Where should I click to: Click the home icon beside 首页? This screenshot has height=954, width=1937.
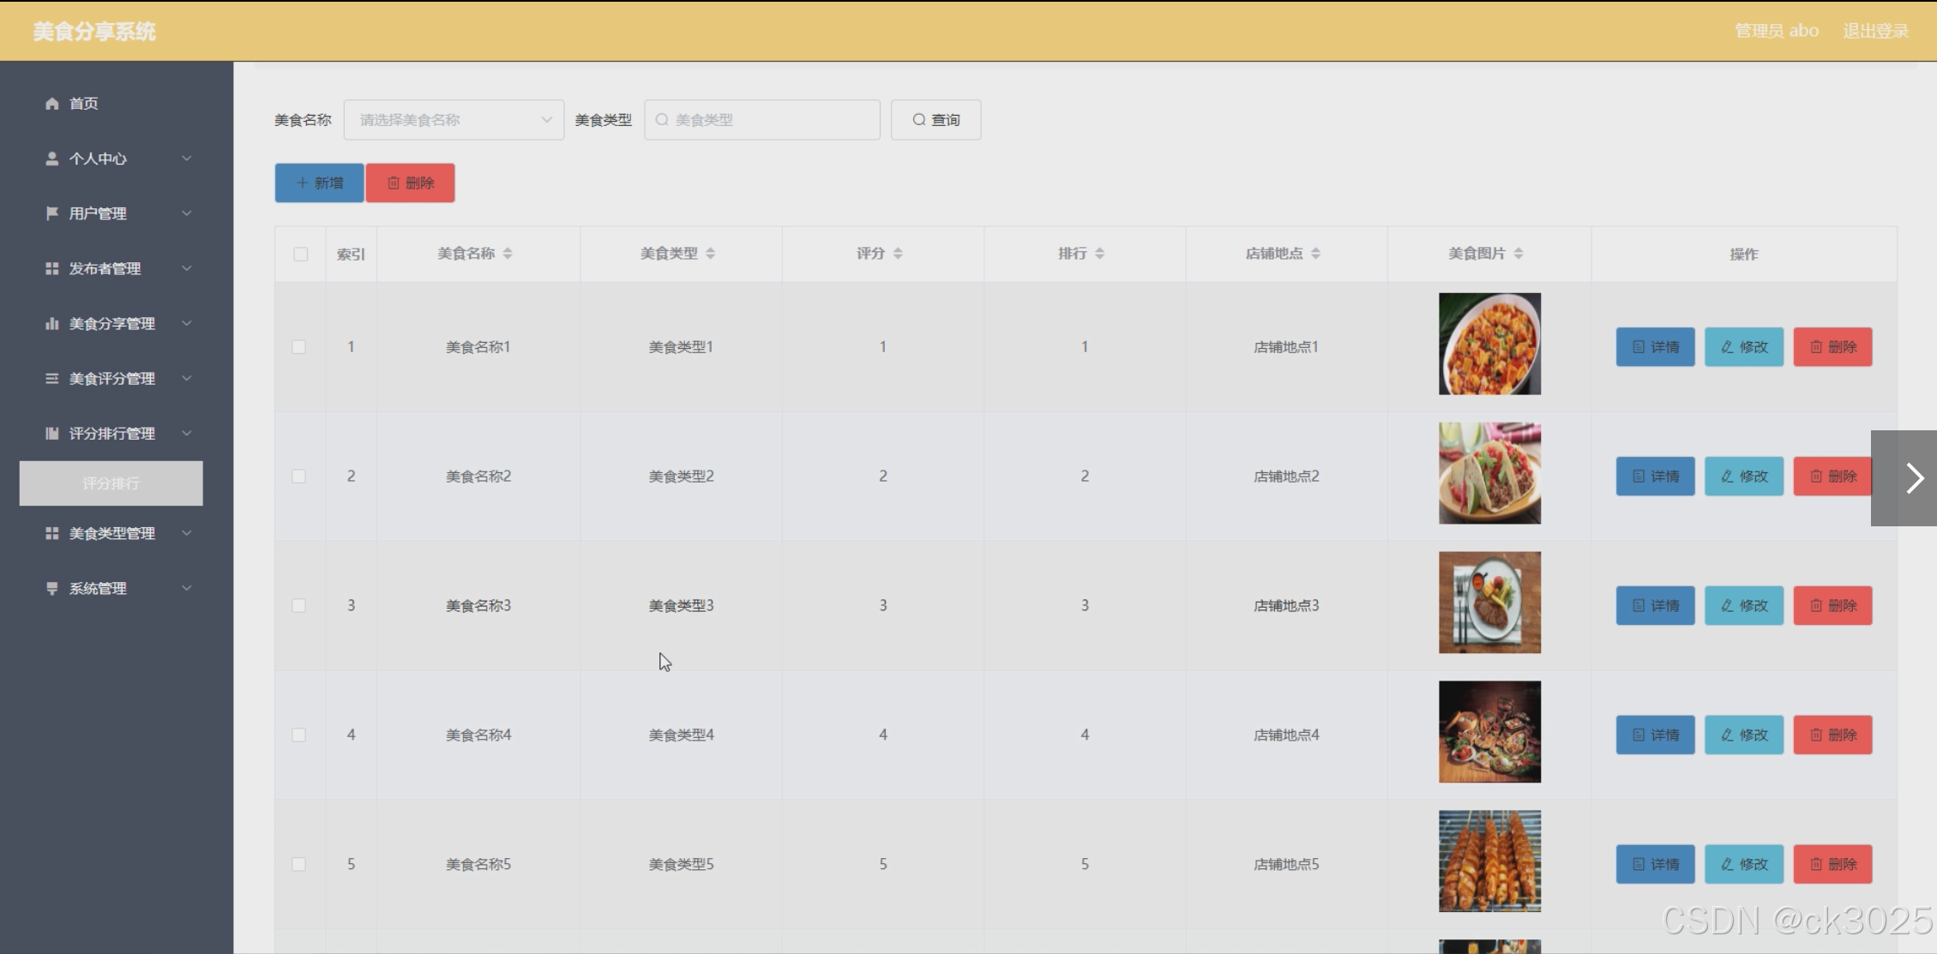pyautogui.click(x=52, y=104)
